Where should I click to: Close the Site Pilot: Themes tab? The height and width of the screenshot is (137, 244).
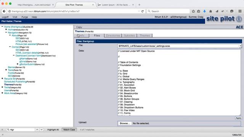point(93,5)
